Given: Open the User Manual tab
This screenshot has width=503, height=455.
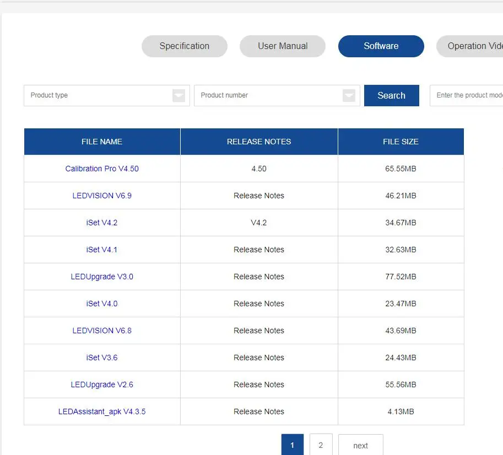Looking at the screenshot, I should pos(283,46).
